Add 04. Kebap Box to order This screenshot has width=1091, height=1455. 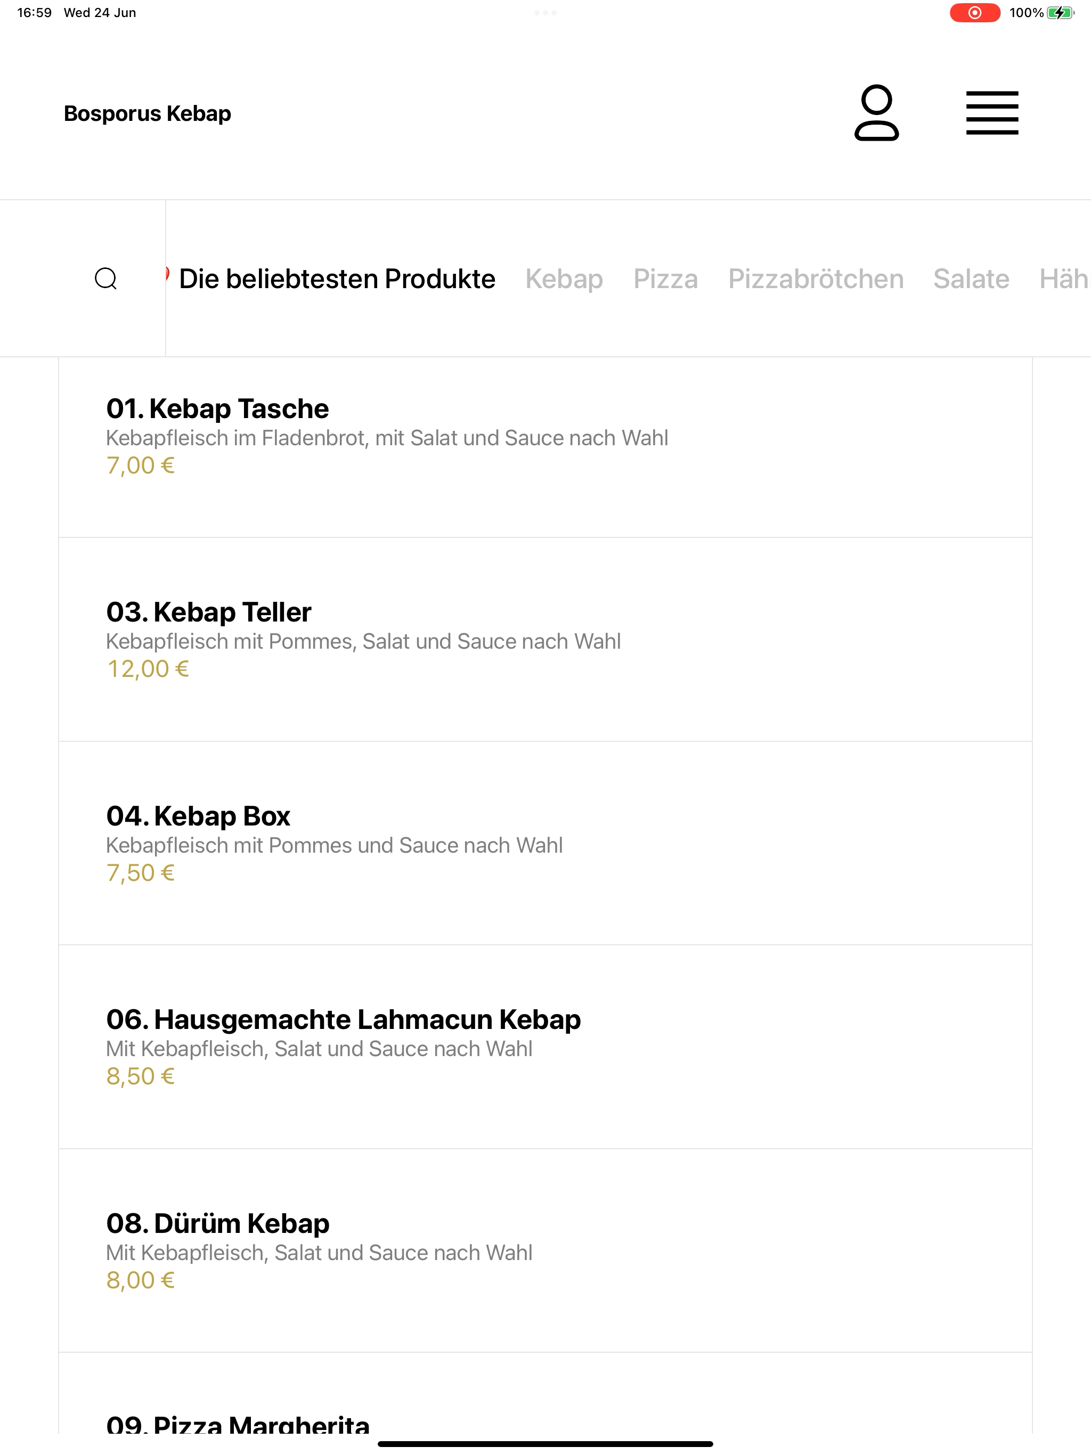pos(545,843)
